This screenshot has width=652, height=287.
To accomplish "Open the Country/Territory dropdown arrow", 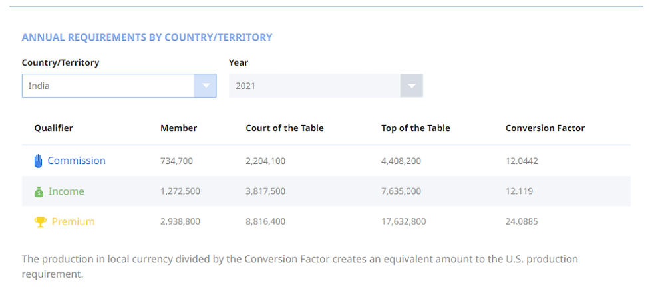I will click(206, 86).
